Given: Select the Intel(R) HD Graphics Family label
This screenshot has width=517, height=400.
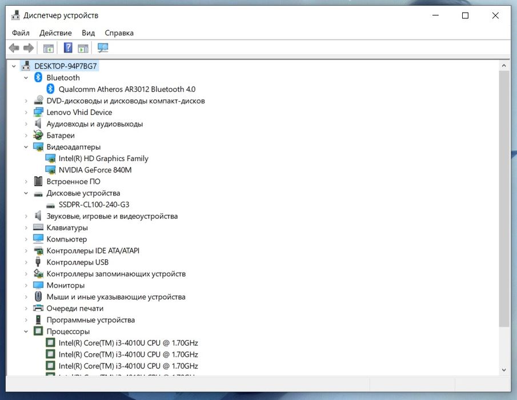Looking at the screenshot, I should [x=103, y=158].
